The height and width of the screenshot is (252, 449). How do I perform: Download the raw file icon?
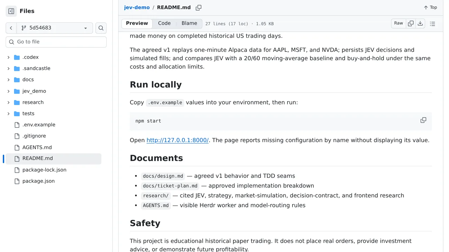pos(420,23)
